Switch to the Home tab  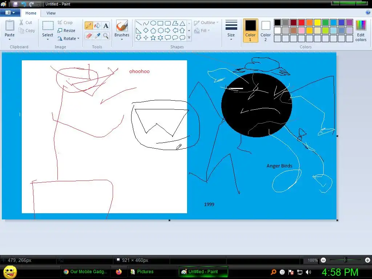click(x=31, y=13)
